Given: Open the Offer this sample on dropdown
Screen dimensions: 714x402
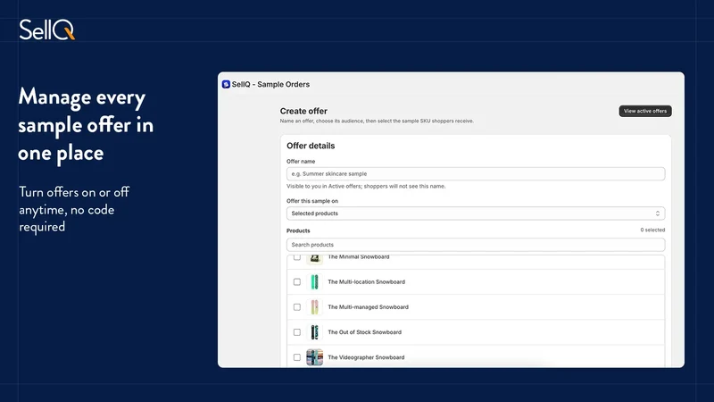Looking at the screenshot, I should [476, 214].
